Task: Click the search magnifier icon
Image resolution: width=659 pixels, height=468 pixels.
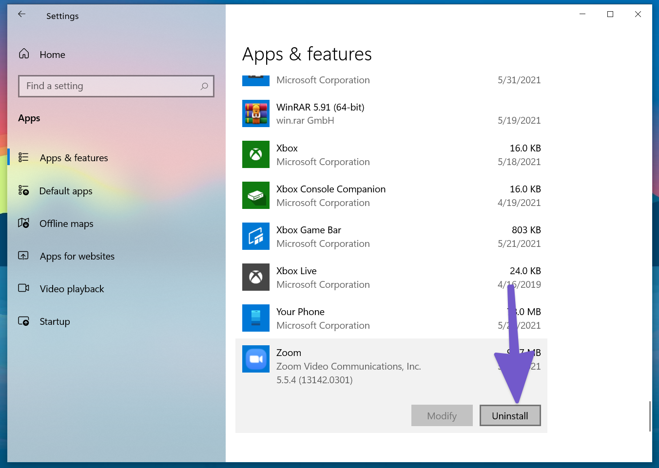Action: click(x=204, y=86)
